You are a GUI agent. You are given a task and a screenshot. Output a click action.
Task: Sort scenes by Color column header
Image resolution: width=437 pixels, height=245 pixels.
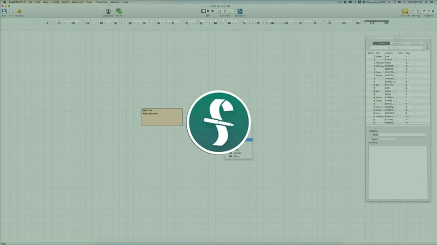(401, 53)
